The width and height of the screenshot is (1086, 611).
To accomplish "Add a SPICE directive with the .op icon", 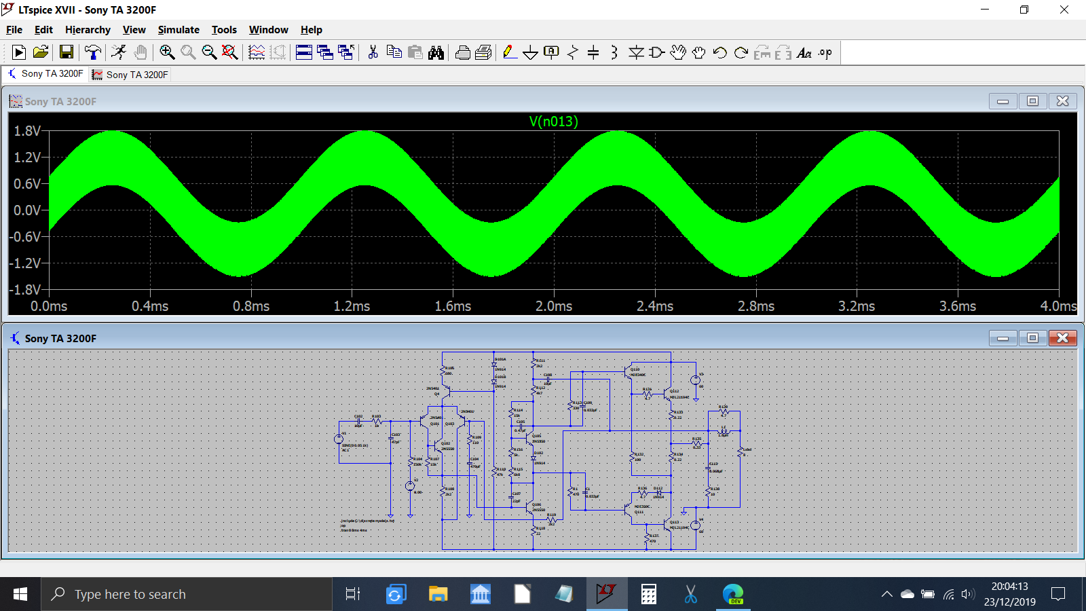I will (x=825, y=52).
